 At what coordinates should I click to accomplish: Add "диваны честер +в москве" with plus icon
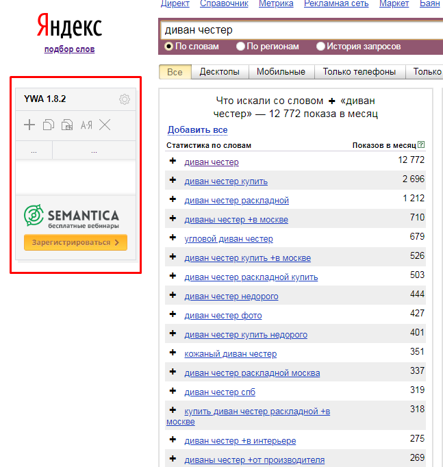click(x=173, y=218)
